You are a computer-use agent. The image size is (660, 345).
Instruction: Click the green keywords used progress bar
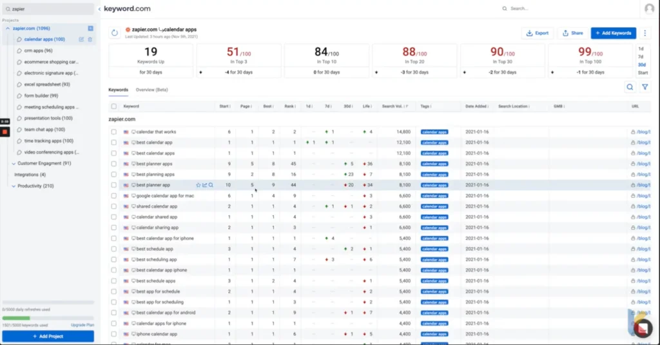pos(48,318)
